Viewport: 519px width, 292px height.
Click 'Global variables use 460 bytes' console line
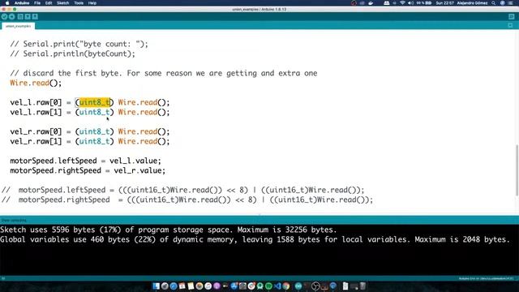pos(255,239)
